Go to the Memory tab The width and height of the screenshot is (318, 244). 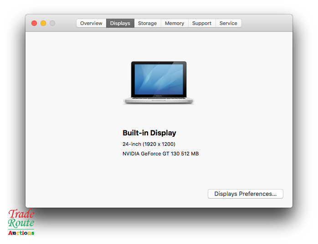(174, 23)
